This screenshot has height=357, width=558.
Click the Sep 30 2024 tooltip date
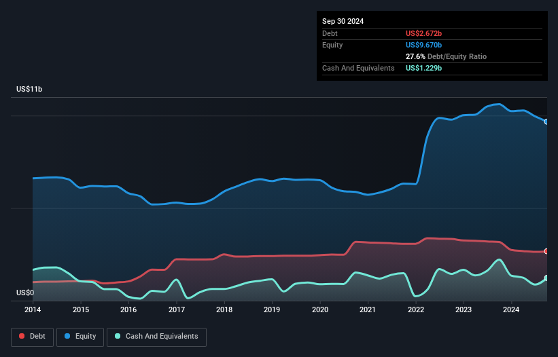pos(343,21)
